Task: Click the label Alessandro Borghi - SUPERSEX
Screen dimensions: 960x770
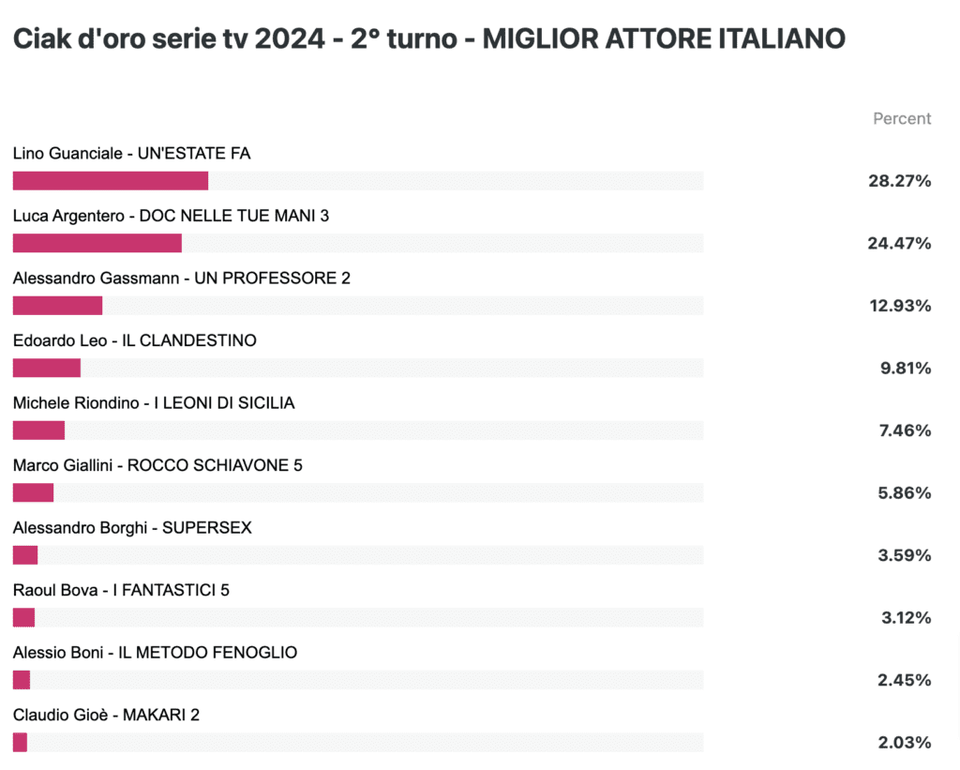Action: coord(132,527)
